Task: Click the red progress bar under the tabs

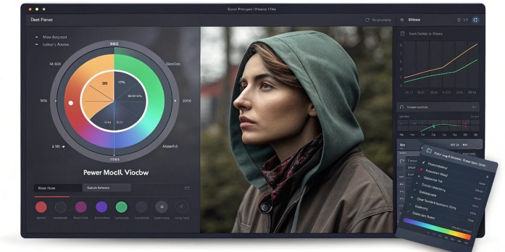Action: click(51, 196)
